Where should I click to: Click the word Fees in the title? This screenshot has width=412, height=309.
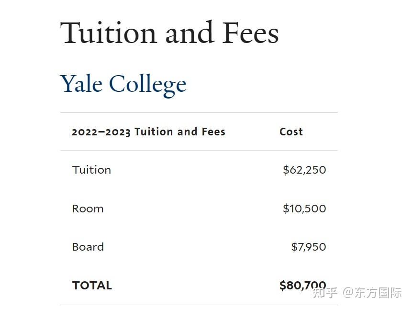[x=251, y=33]
